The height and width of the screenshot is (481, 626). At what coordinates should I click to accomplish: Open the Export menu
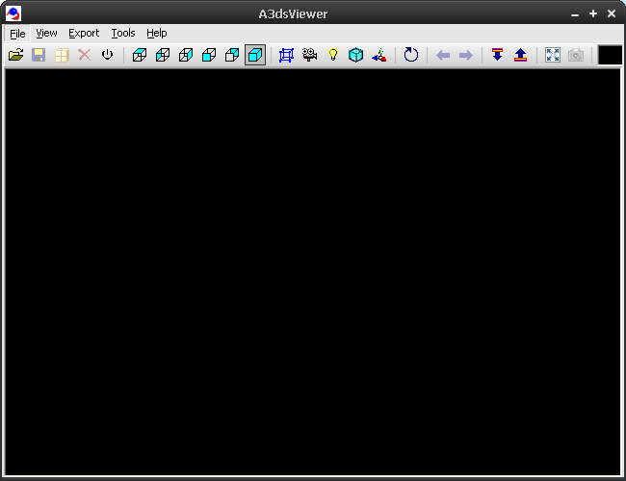(x=84, y=33)
